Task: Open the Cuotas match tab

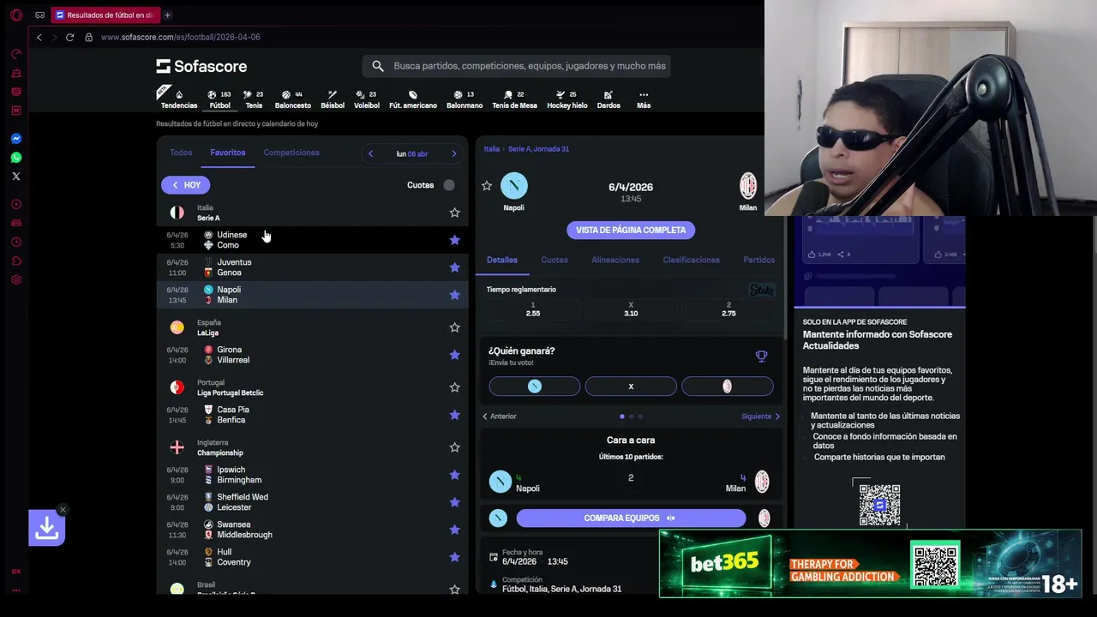Action: point(554,260)
